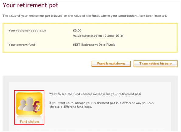Click the 'Want to see the fund choices' sentence

(x=95, y=94)
